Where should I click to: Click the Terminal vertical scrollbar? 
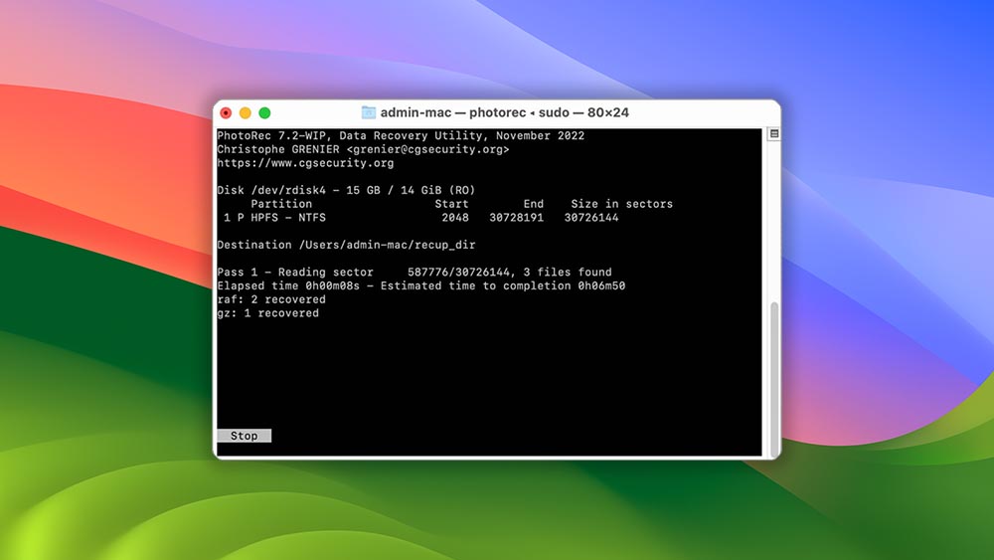[x=774, y=377]
